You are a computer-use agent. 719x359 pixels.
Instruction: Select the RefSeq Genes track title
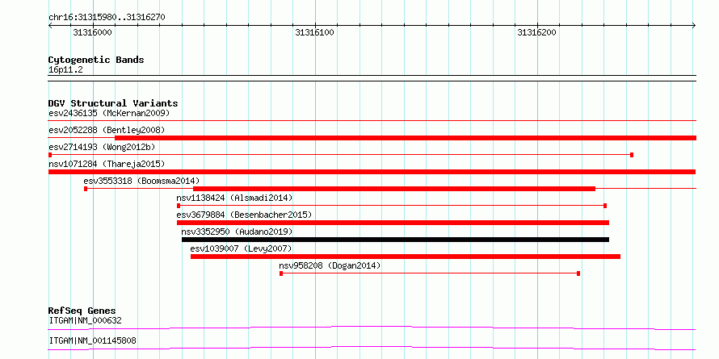point(82,311)
